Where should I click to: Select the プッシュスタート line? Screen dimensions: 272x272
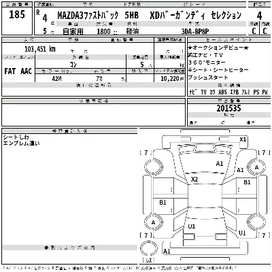(208, 78)
